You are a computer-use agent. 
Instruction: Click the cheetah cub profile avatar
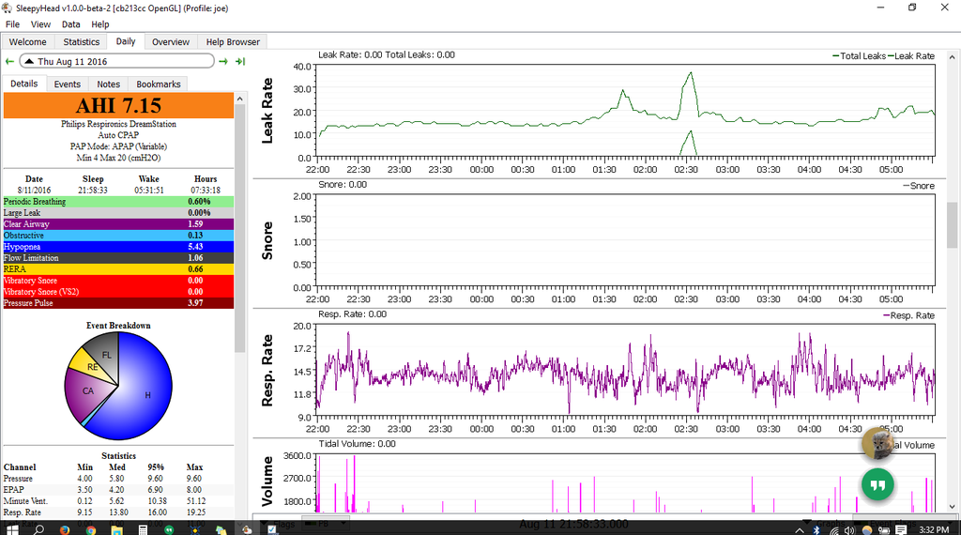(877, 444)
